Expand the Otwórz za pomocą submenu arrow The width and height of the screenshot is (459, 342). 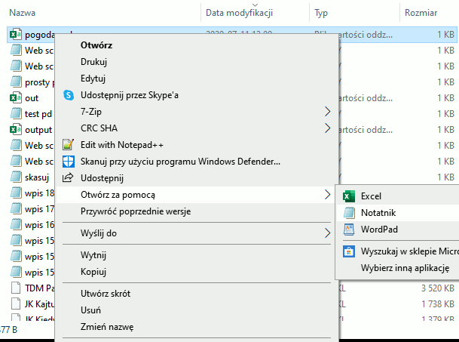click(x=328, y=195)
